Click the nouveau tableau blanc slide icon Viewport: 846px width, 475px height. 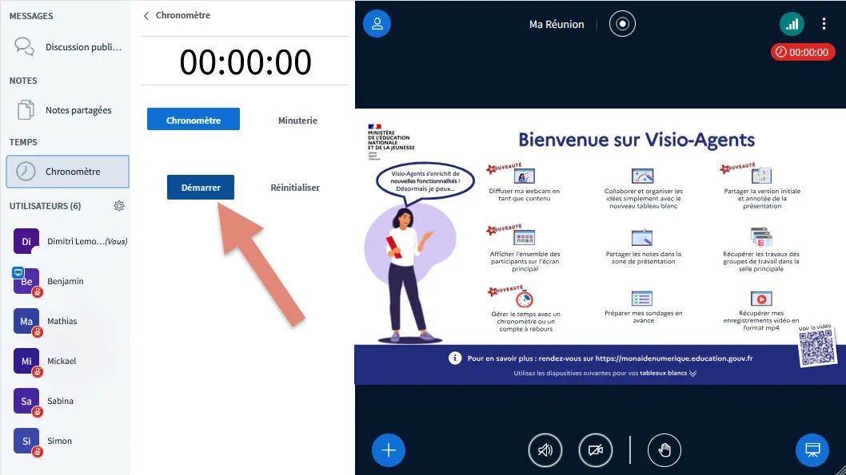coord(643,176)
